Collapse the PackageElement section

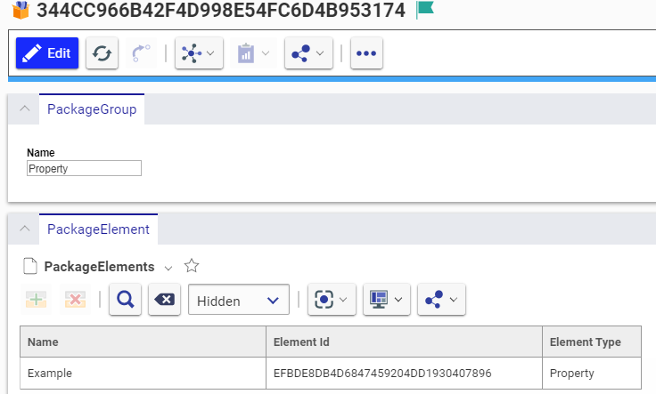[x=23, y=229]
